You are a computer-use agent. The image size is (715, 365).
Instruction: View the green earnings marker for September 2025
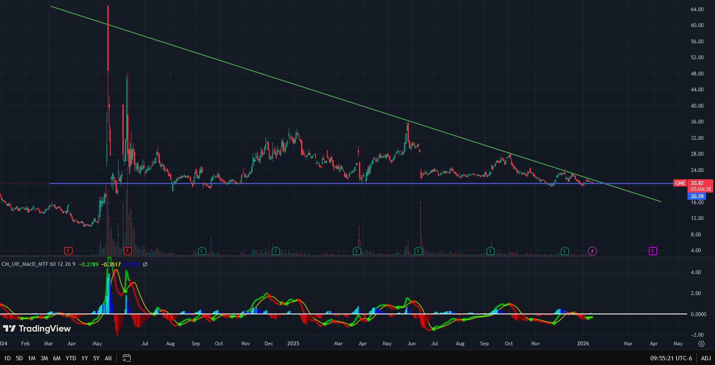coord(490,251)
